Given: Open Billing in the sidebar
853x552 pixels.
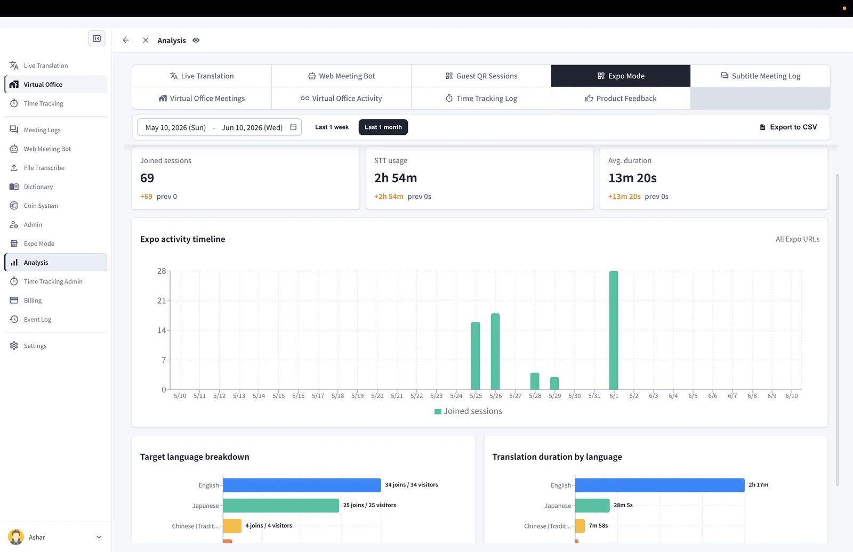Looking at the screenshot, I should 55,301.
